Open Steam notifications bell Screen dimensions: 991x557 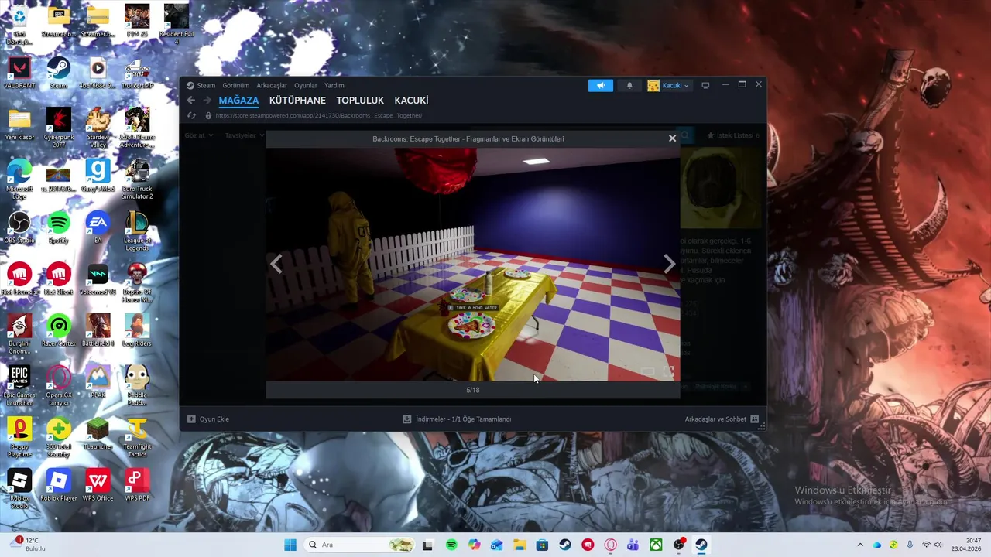[629, 86]
